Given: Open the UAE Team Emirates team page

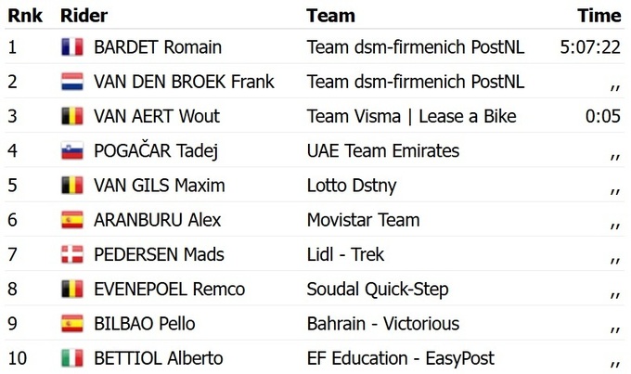Looking at the screenshot, I should click(382, 151).
